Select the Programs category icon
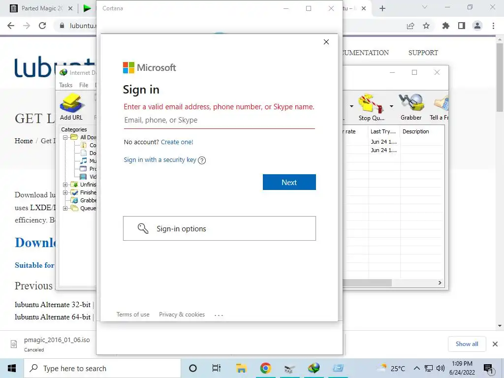 pyautogui.click(x=84, y=169)
